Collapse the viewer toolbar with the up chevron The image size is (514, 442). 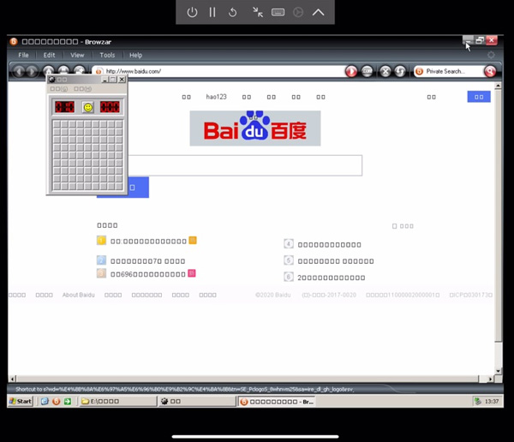pos(318,13)
